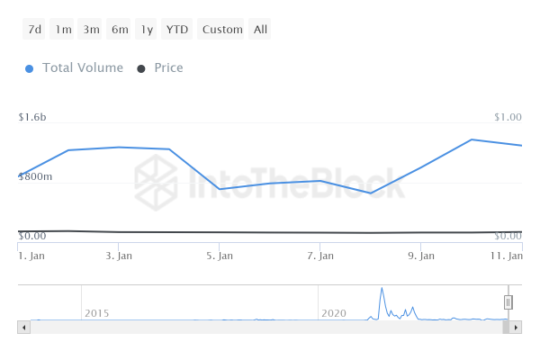Click the dark Price legend dot
540x360 pixels.
pyautogui.click(x=141, y=68)
